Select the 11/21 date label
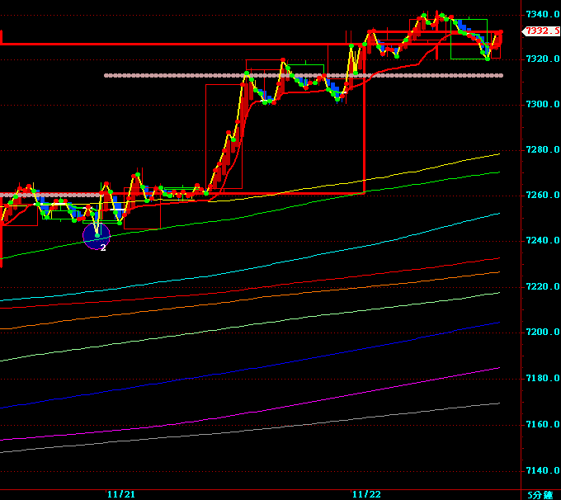This screenshot has height=500, width=561. pos(121,494)
